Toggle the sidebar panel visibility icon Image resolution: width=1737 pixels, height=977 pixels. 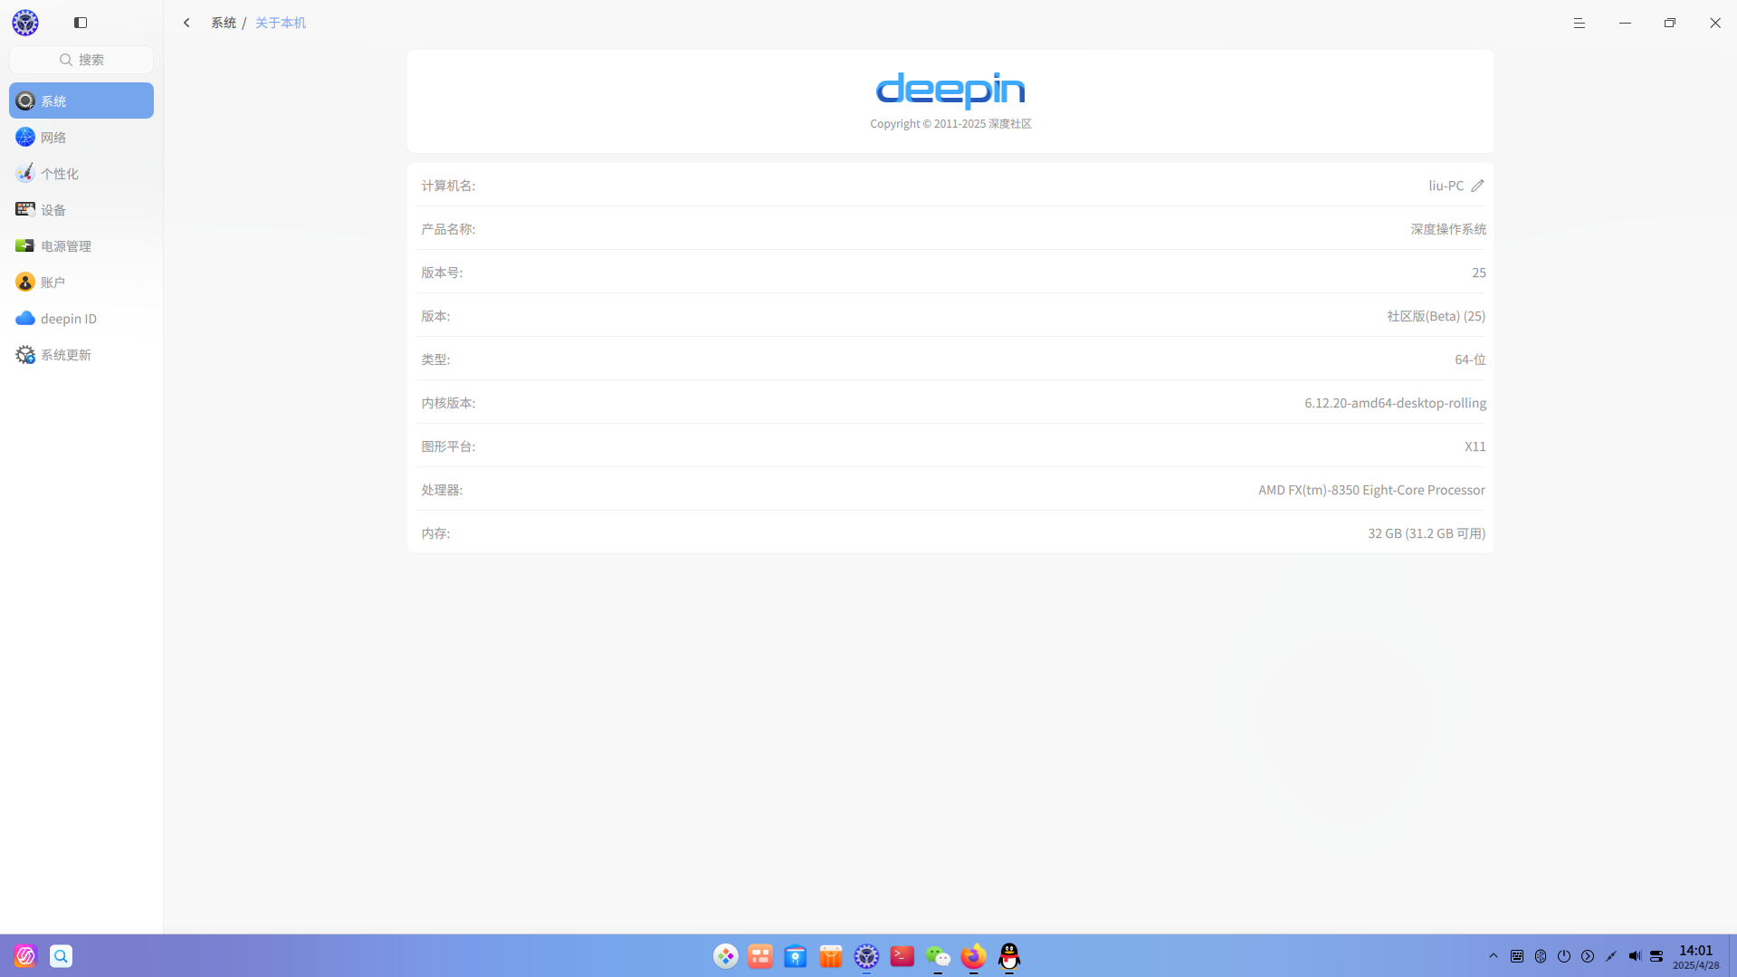tap(81, 23)
